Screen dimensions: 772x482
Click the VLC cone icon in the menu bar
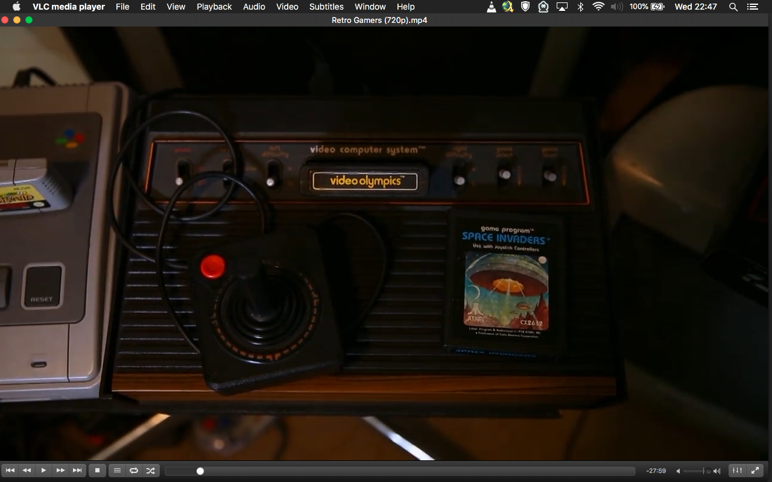click(x=491, y=7)
